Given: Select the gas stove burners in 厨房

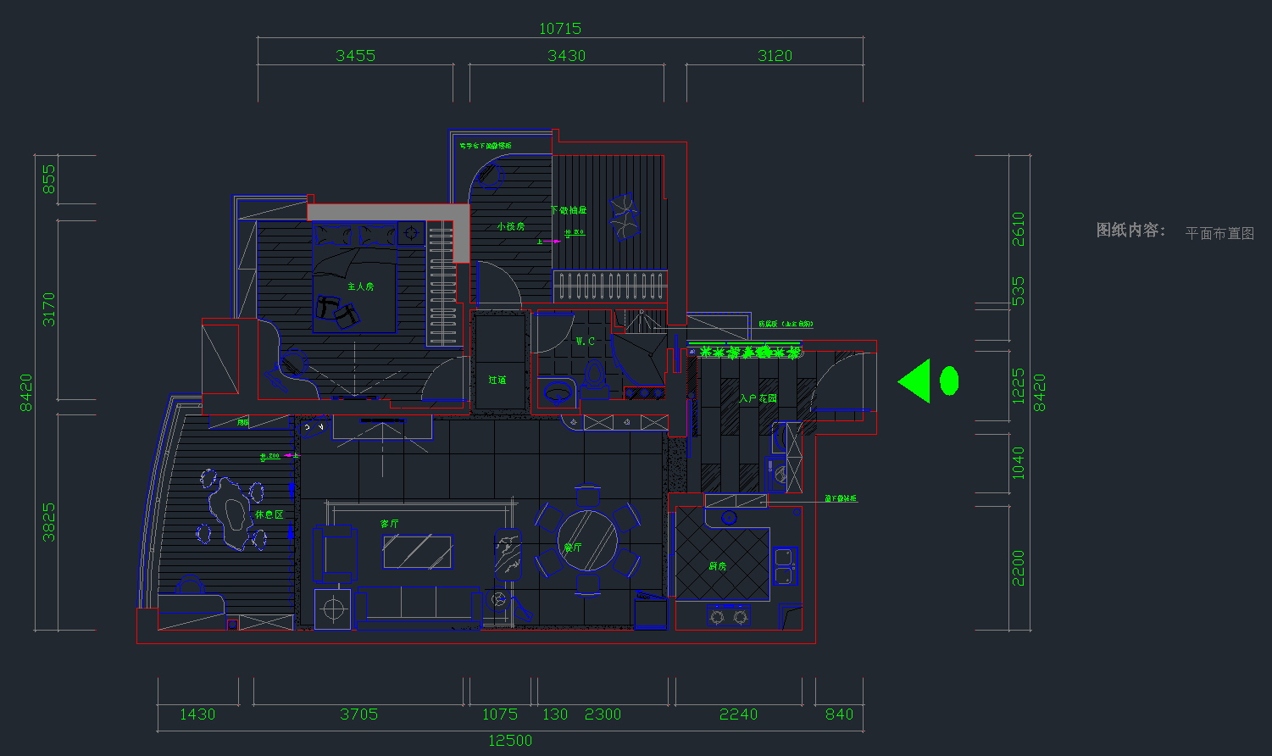Looking at the screenshot, I should coord(729,616).
